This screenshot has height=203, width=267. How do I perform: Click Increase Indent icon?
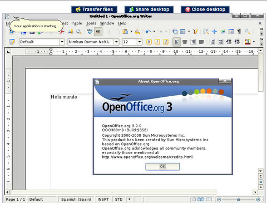pyautogui.click(x=237, y=42)
